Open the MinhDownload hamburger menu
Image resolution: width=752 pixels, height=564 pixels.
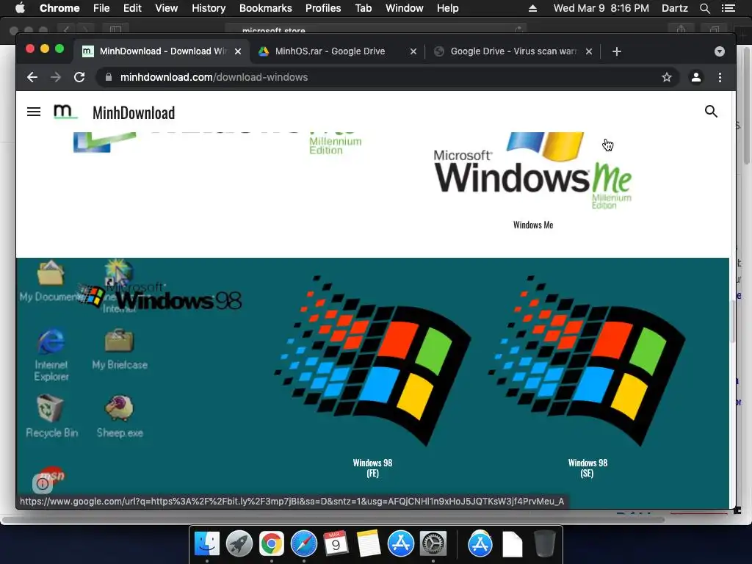point(34,112)
